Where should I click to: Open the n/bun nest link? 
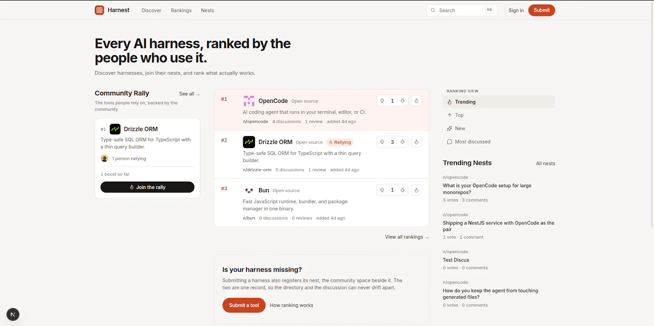click(249, 218)
